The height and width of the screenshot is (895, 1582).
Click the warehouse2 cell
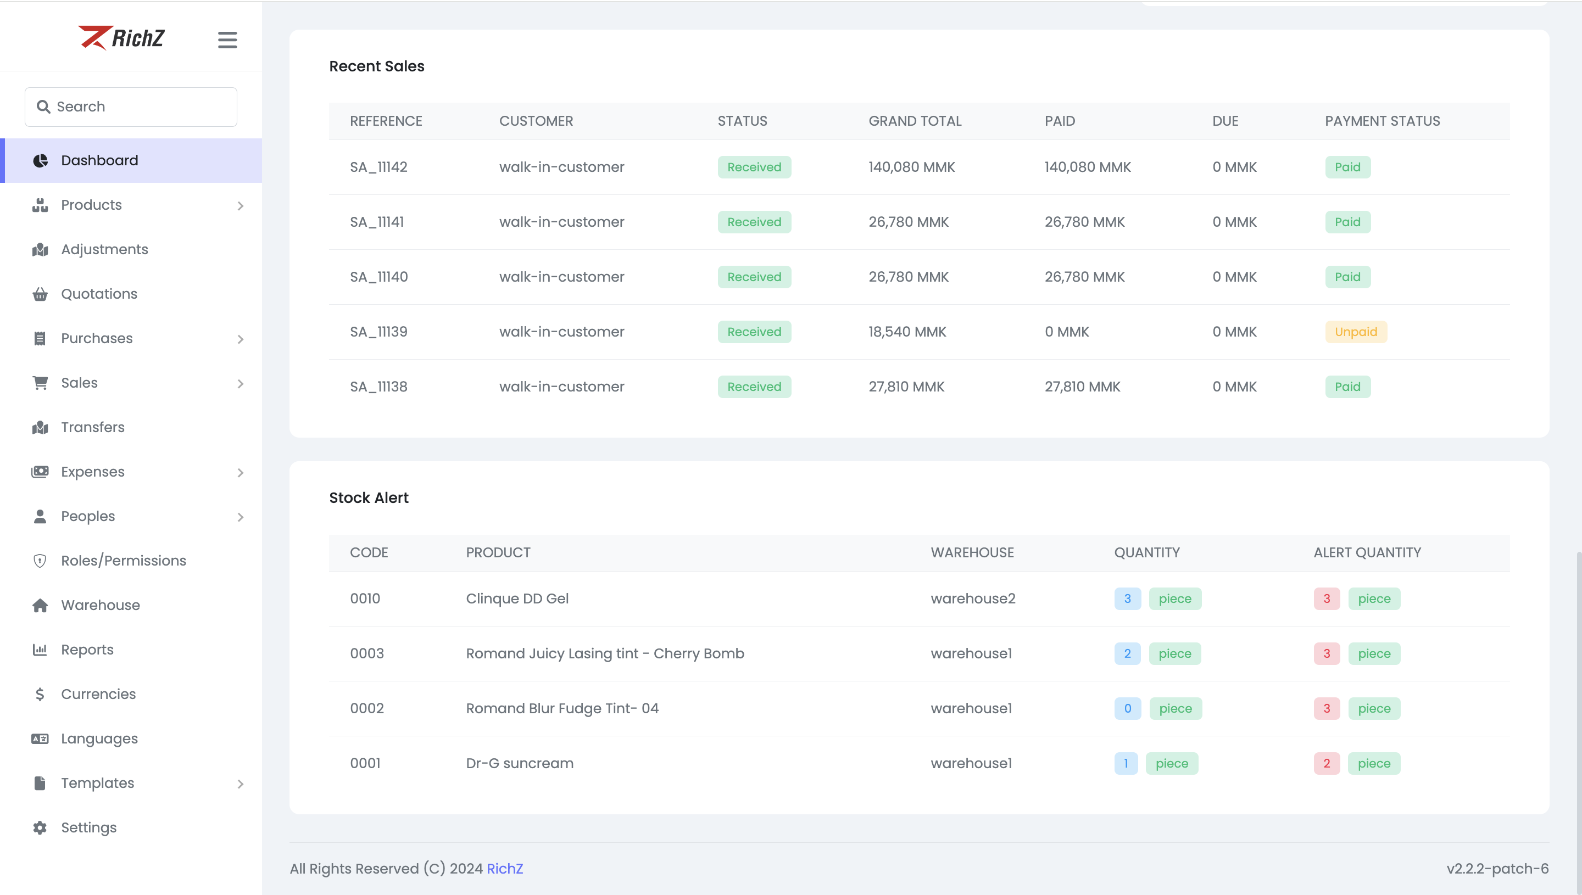[x=973, y=598]
